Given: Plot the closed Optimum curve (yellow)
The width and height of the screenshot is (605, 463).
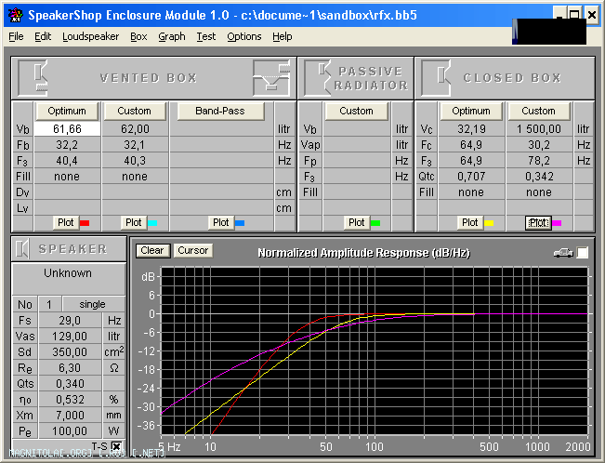Looking at the screenshot, I should 470,223.
